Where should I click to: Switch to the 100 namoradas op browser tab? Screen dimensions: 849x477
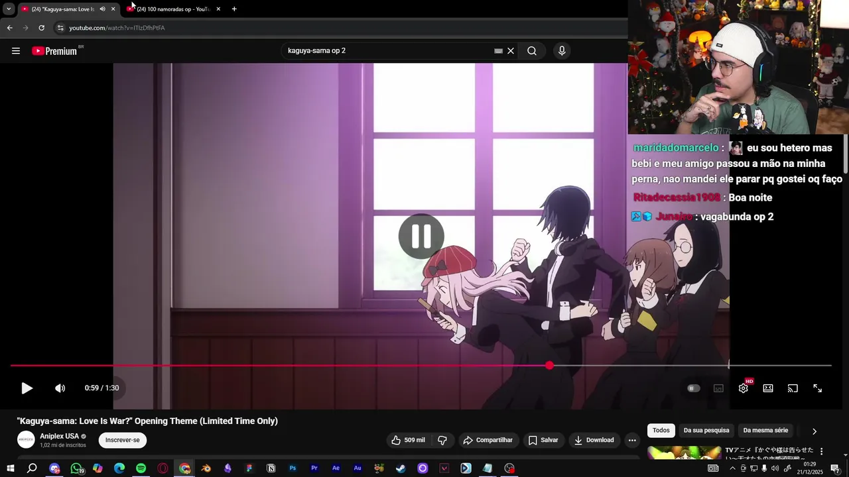(172, 9)
